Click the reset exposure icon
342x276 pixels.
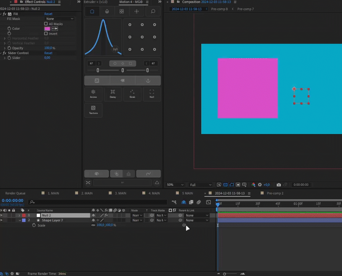(x=260, y=185)
